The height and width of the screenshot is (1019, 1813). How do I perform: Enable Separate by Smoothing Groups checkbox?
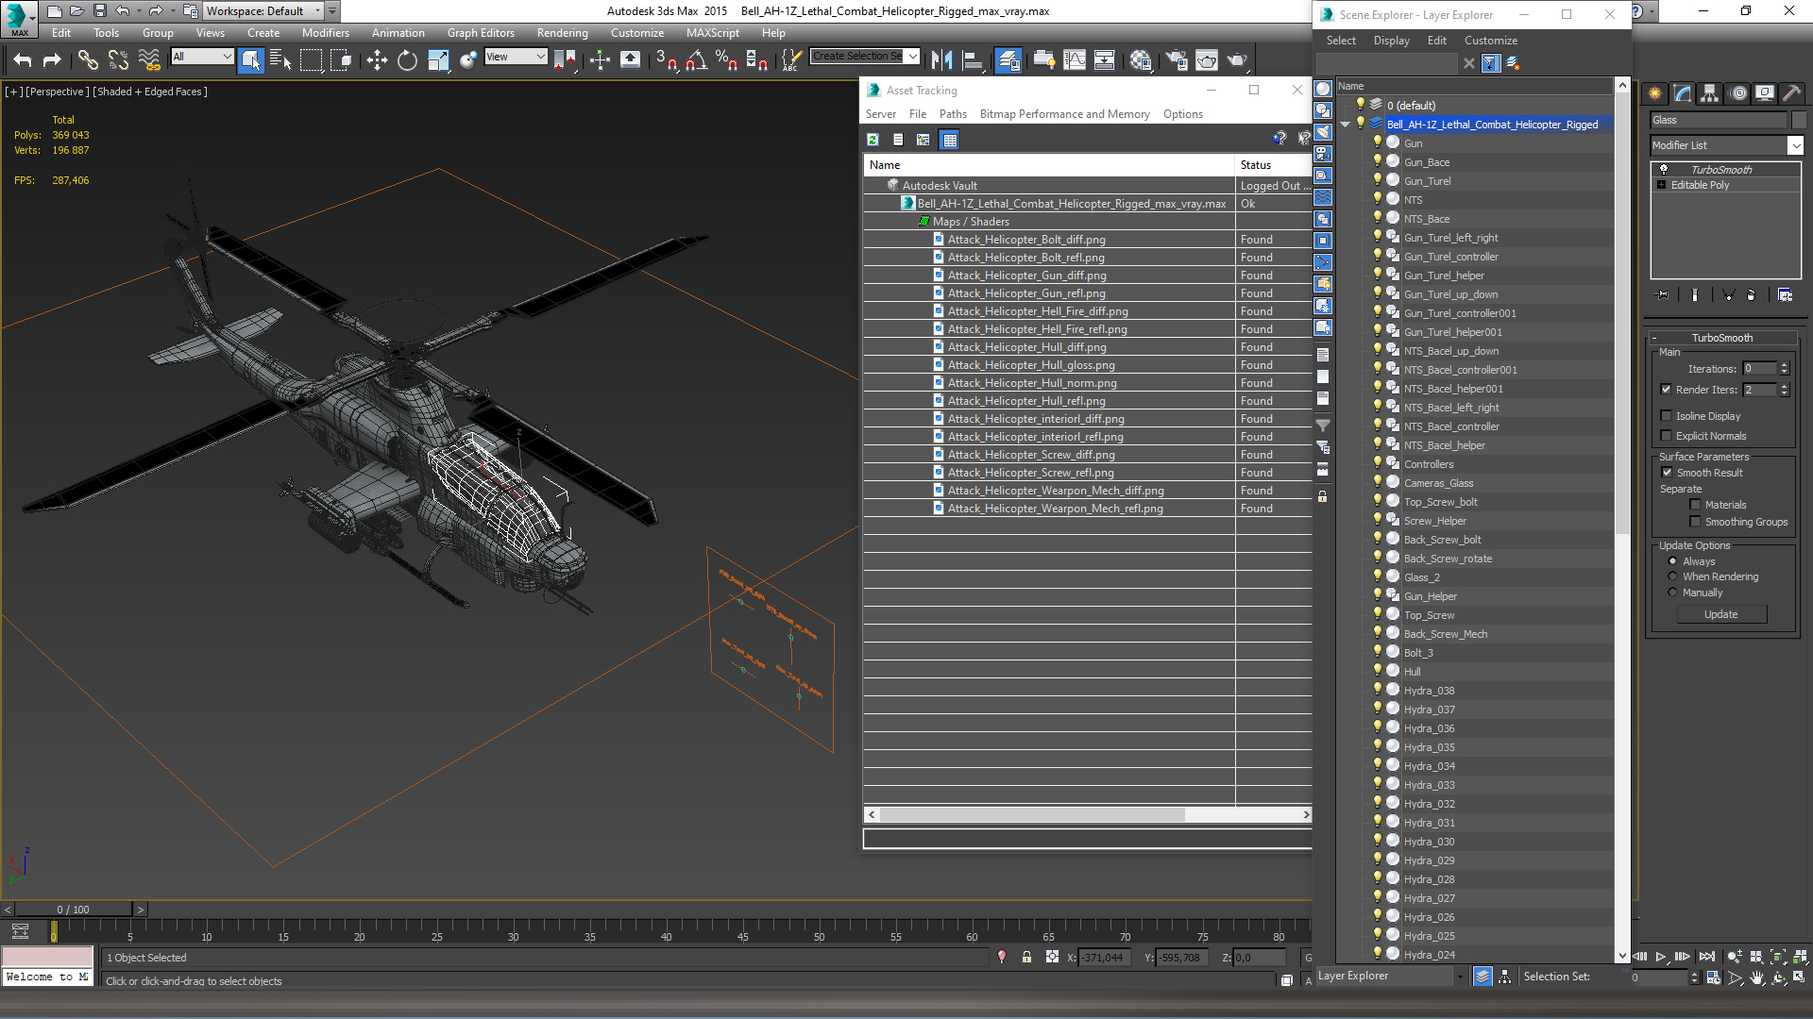[1695, 522]
